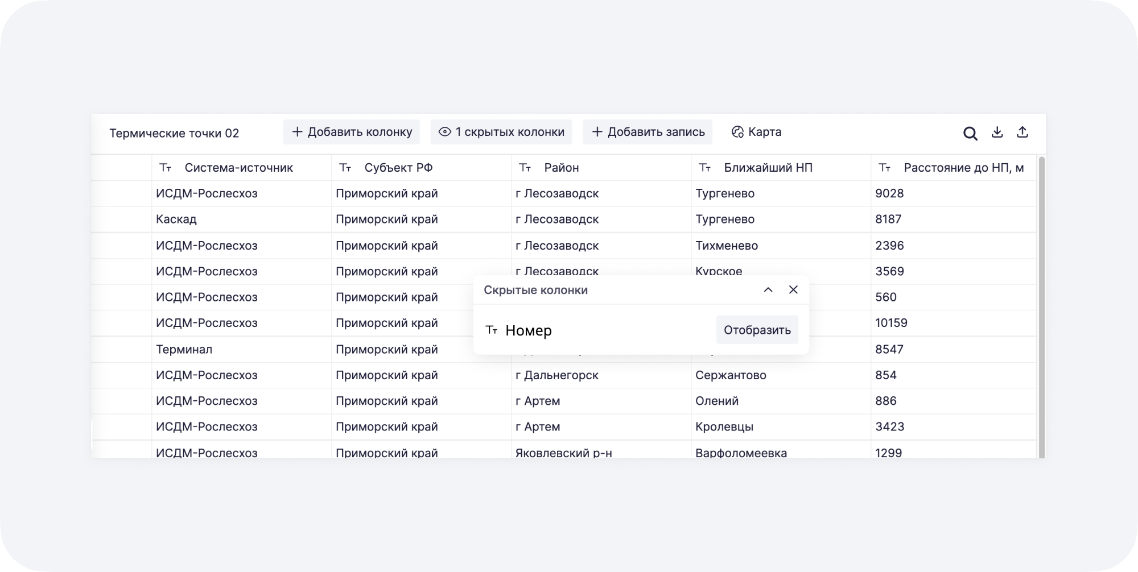Click the plus icon on Добавить колонку
Viewport: 1138px width, 572px height.
297,131
